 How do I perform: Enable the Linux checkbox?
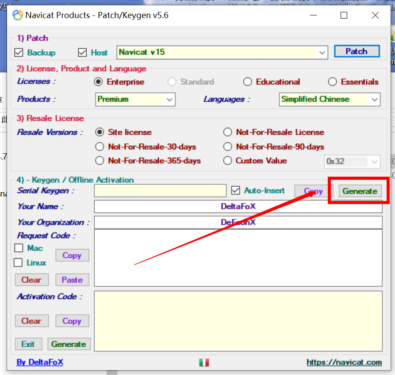pyautogui.click(x=18, y=262)
